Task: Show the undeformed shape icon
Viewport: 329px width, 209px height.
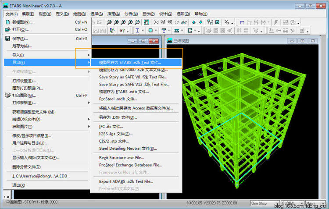Action: pyautogui.click(x=242, y=22)
